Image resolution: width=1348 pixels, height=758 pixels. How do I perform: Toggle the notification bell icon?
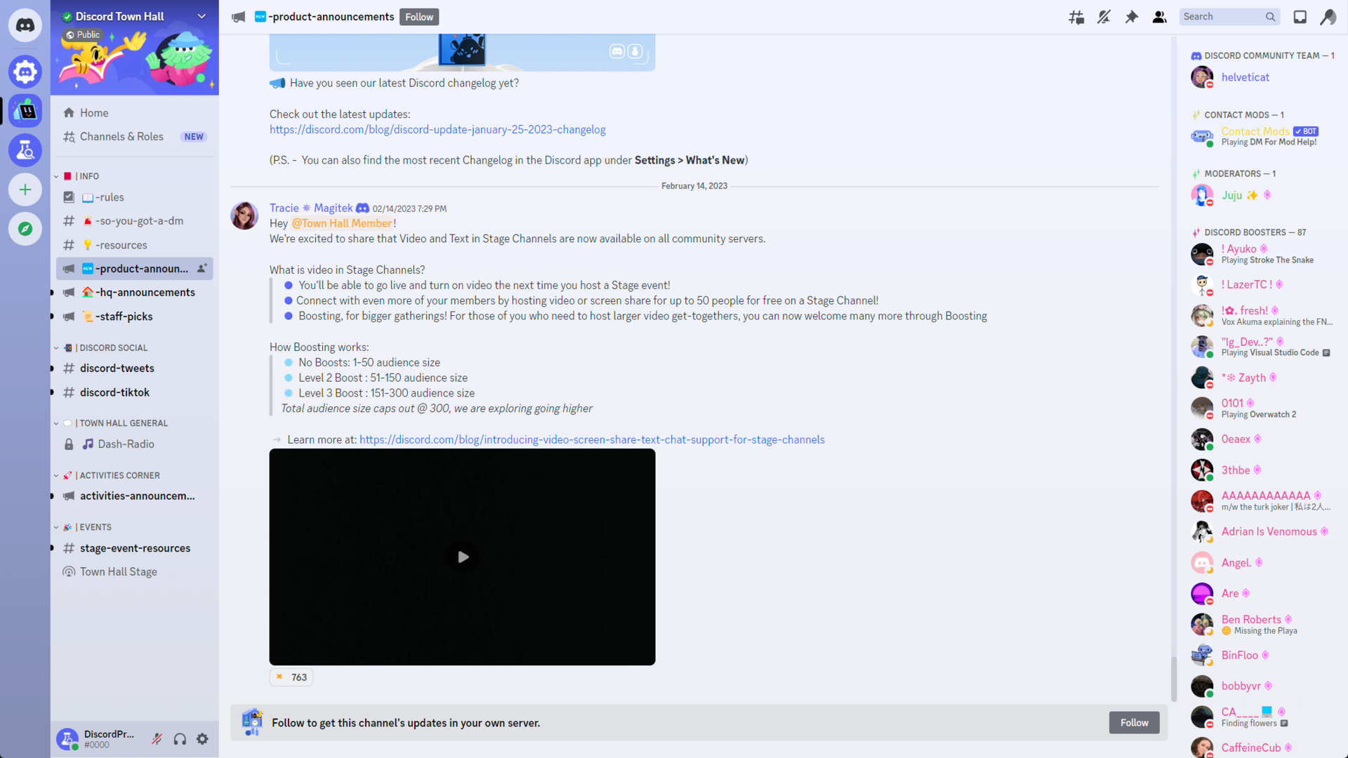pos(1104,15)
